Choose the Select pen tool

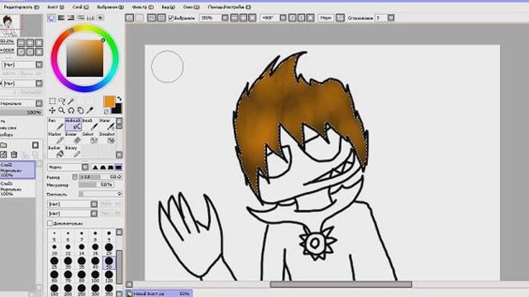90,138
